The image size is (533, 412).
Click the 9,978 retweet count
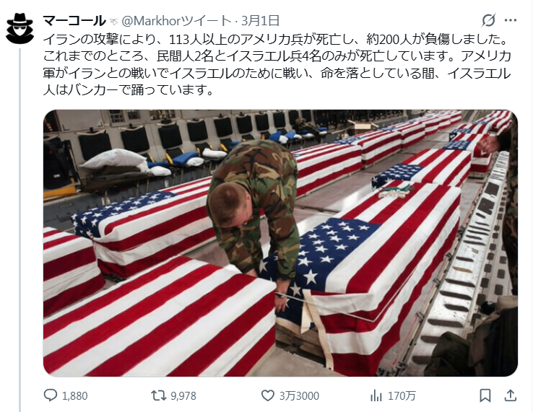[x=183, y=395]
